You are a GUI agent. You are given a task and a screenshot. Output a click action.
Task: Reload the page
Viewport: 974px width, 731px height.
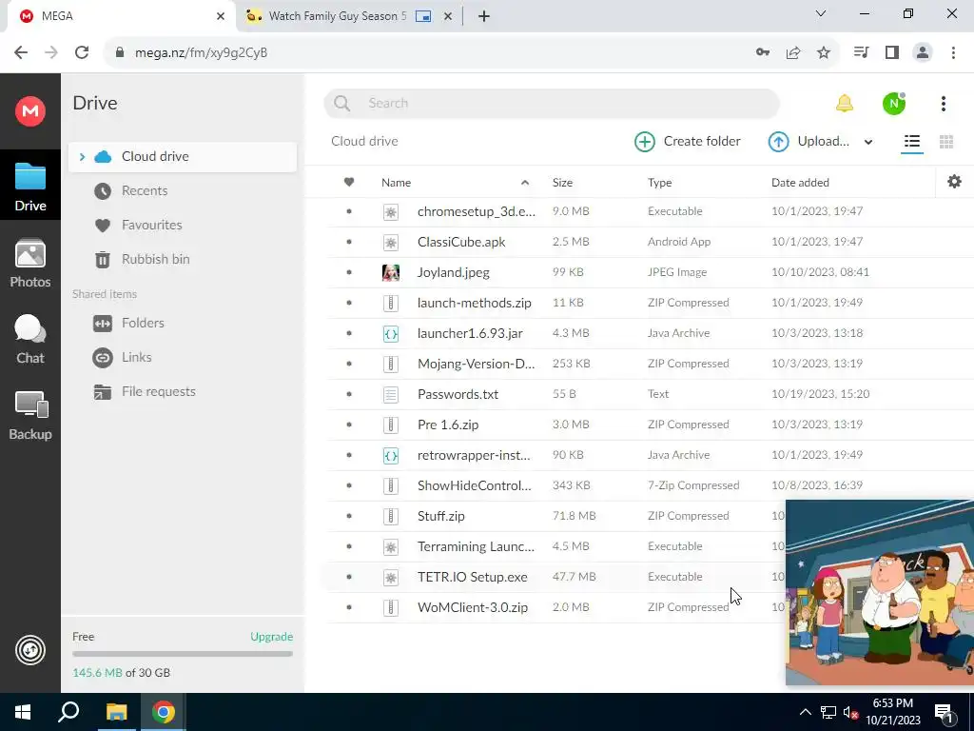point(82,52)
